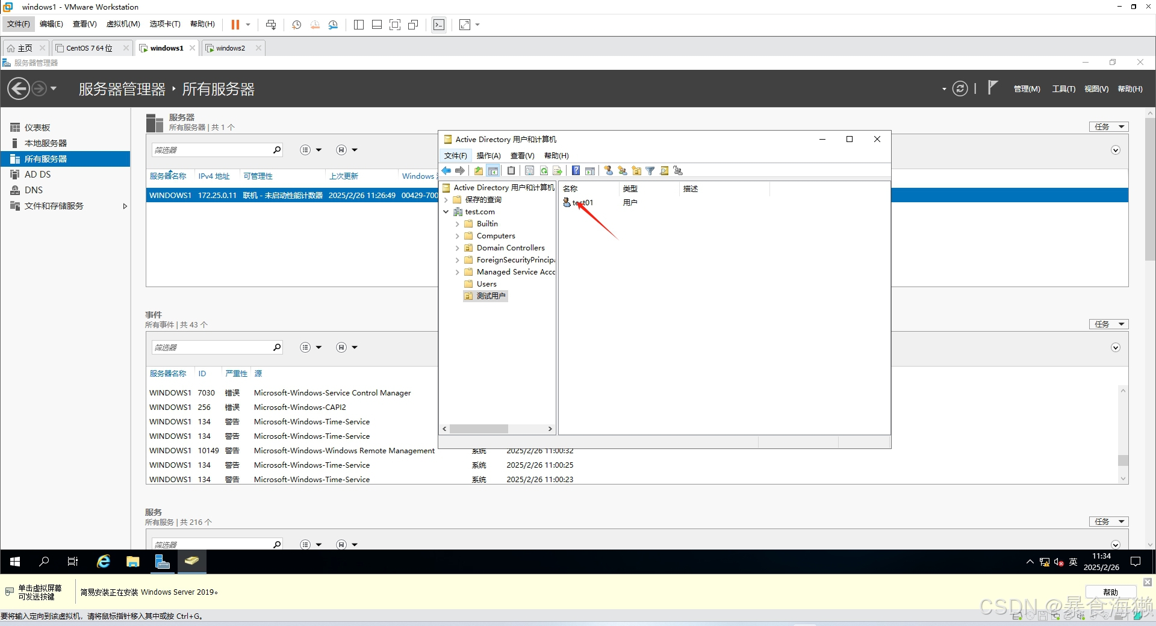Click the Back arrow in AD toolbar
Image resolution: width=1156 pixels, height=626 pixels.
pyautogui.click(x=446, y=171)
